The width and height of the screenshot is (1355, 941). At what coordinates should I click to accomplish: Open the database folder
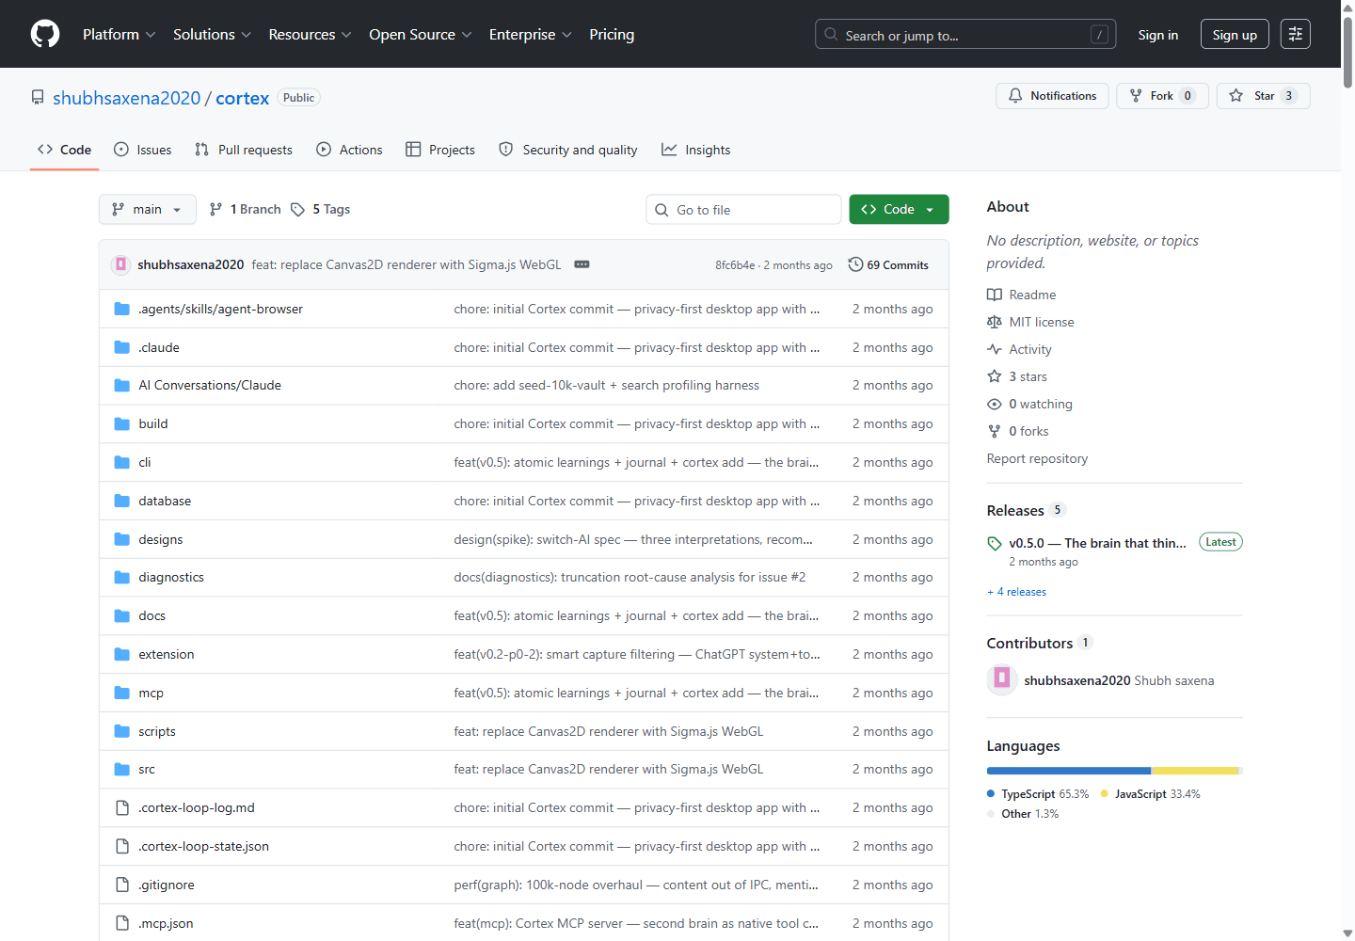165,501
